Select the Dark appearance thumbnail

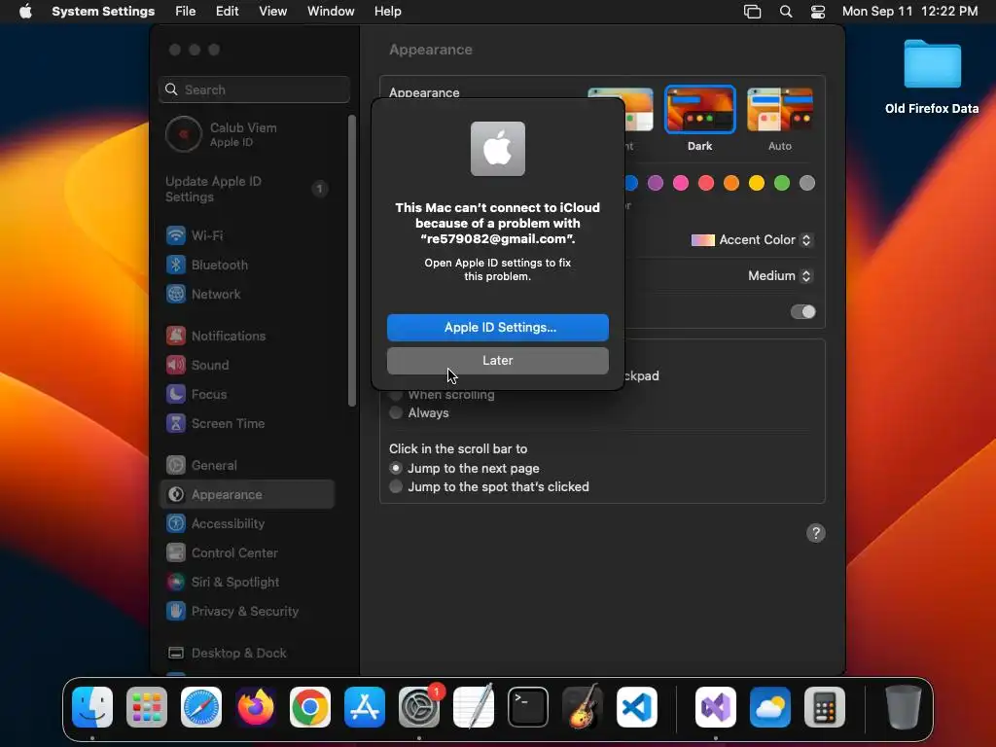(700, 109)
